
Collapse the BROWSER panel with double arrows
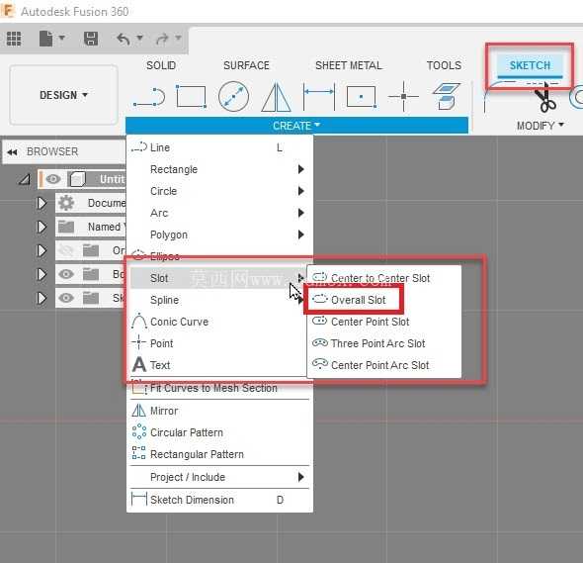coord(12,152)
